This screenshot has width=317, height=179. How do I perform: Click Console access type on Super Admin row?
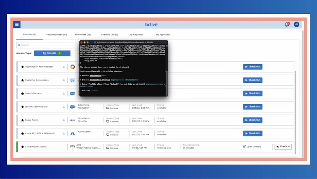pyautogui.click(x=112, y=121)
